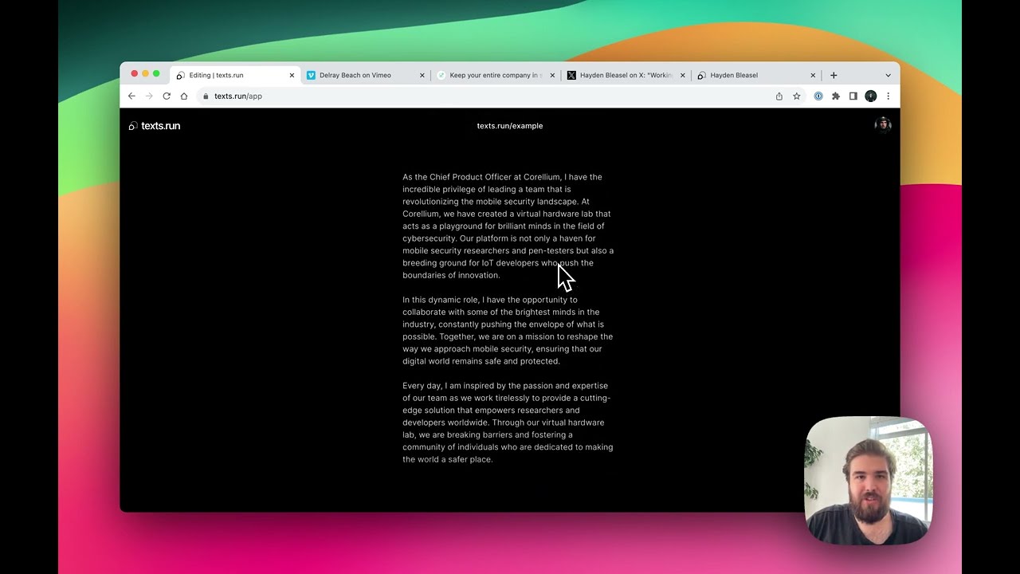Expand the tab search chevron

[888, 76]
